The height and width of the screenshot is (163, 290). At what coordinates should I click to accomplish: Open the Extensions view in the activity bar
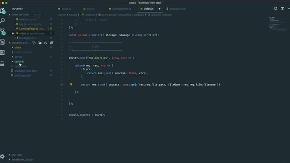coord(2,53)
